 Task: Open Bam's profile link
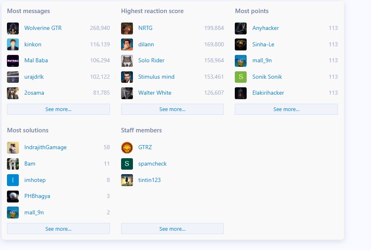(30, 164)
